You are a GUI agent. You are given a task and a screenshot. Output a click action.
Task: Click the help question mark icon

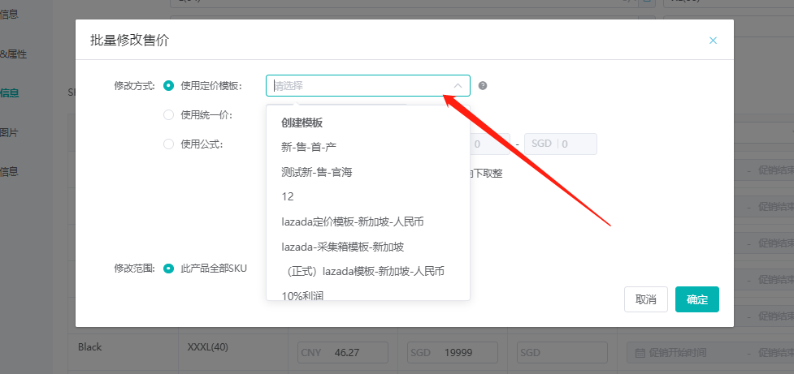pyautogui.click(x=482, y=86)
